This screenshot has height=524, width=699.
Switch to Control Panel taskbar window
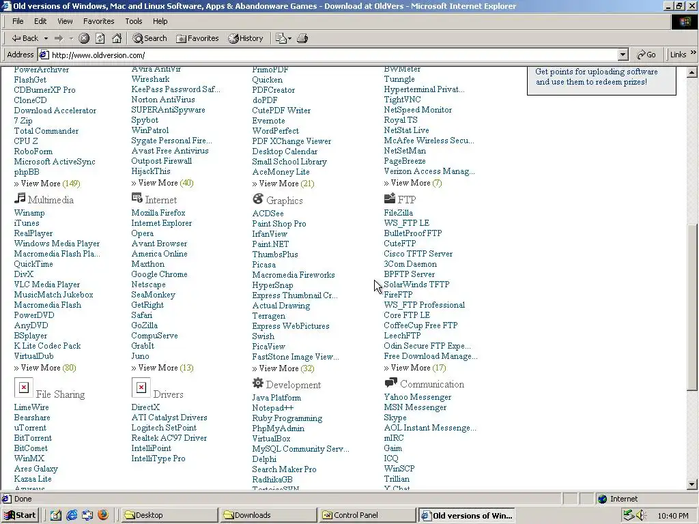[x=367, y=515]
